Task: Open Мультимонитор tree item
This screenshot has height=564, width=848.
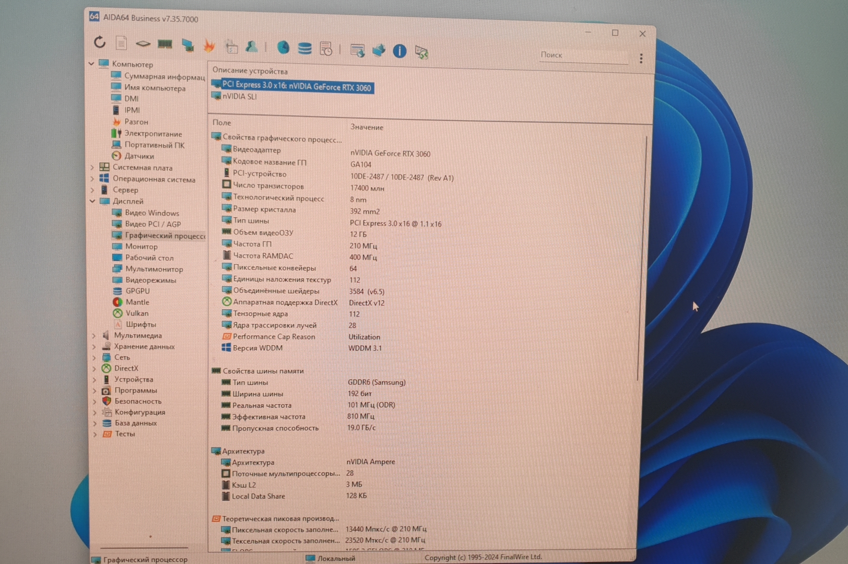Action: (148, 269)
